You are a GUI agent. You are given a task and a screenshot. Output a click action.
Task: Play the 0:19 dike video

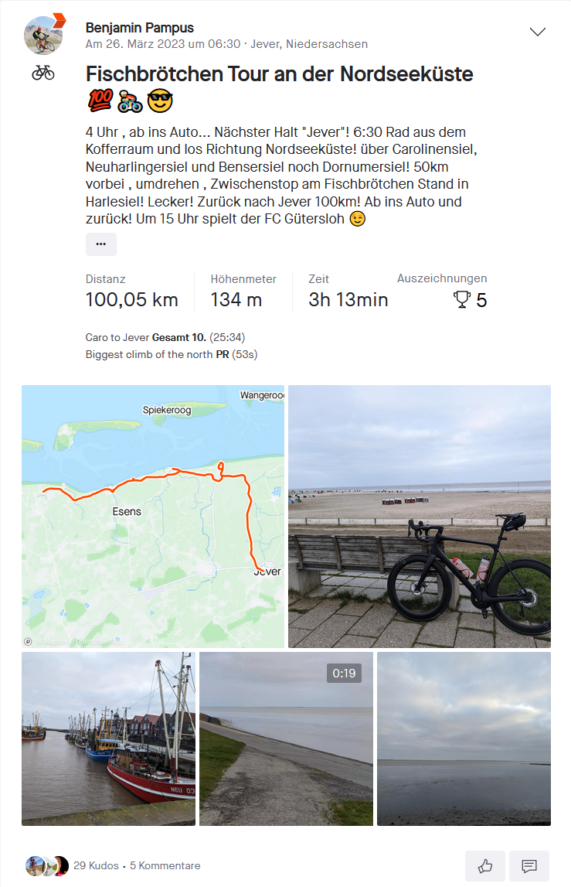coord(286,739)
